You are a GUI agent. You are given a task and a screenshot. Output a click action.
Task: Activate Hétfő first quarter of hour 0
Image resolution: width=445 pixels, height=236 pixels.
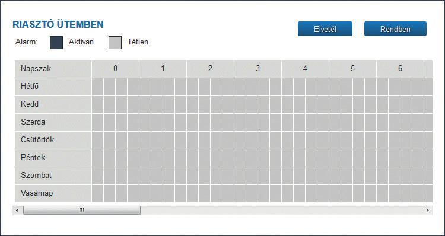[x=98, y=87]
